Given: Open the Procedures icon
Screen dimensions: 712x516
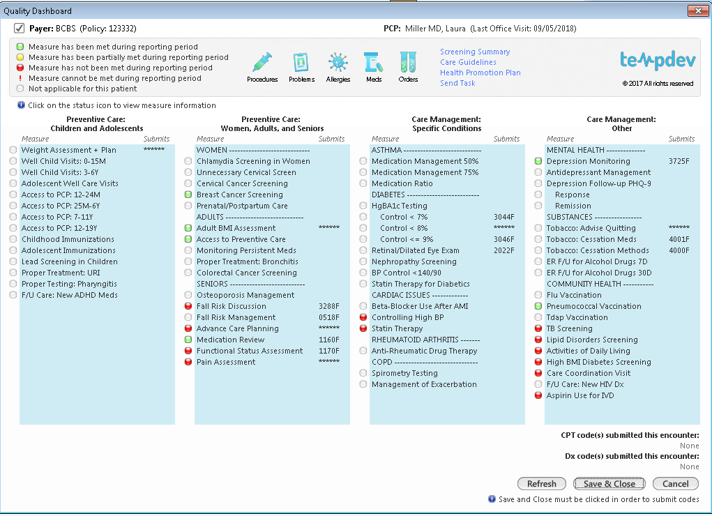Looking at the screenshot, I should pyautogui.click(x=262, y=63).
